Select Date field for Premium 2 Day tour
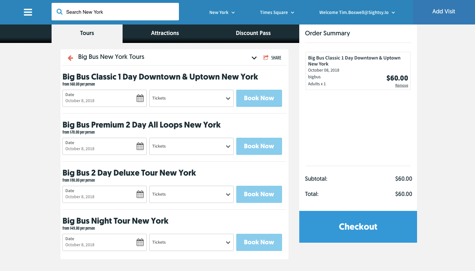This screenshot has width=475, height=271. [x=104, y=146]
